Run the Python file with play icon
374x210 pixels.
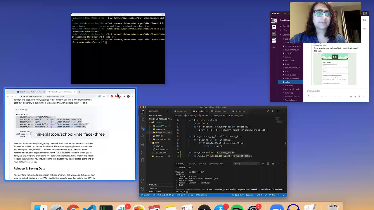273,111
